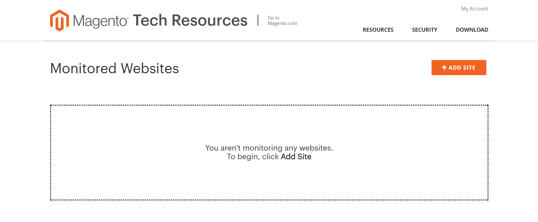Image resolution: width=538 pixels, height=222 pixels.
Task: Click the vertical divider beside Tech Resources
Action: tap(258, 20)
